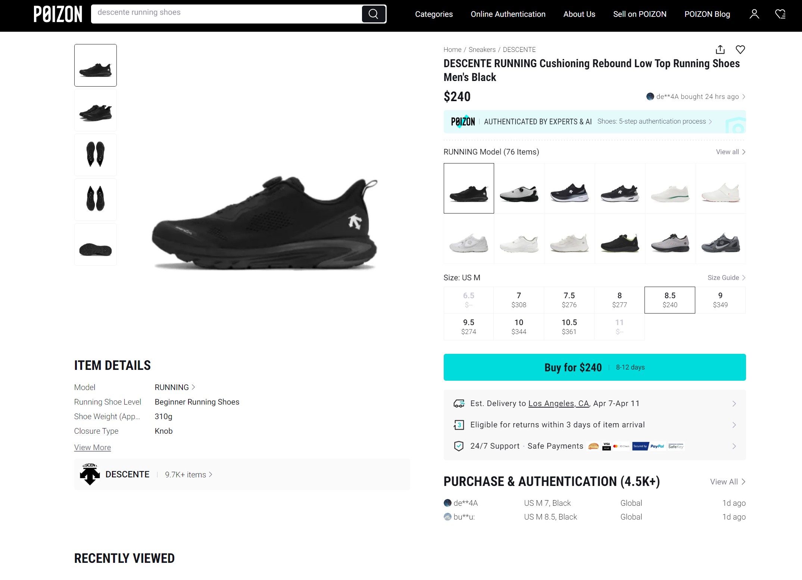The height and width of the screenshot is (580, 802).
Task: View the shoe sole thumbnail image
Action: (x=95, y=244)
